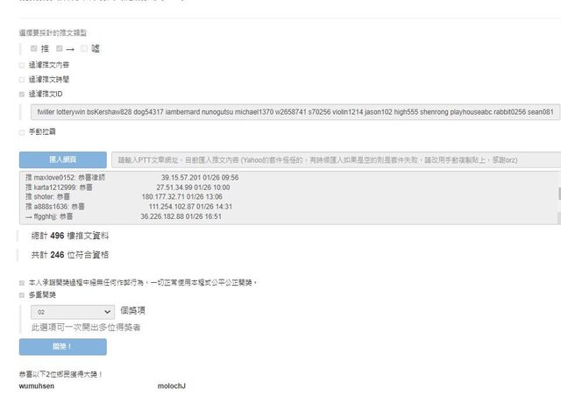Select the a888s1636 comment row
This screenshot has width=561, height=396.
131,206
